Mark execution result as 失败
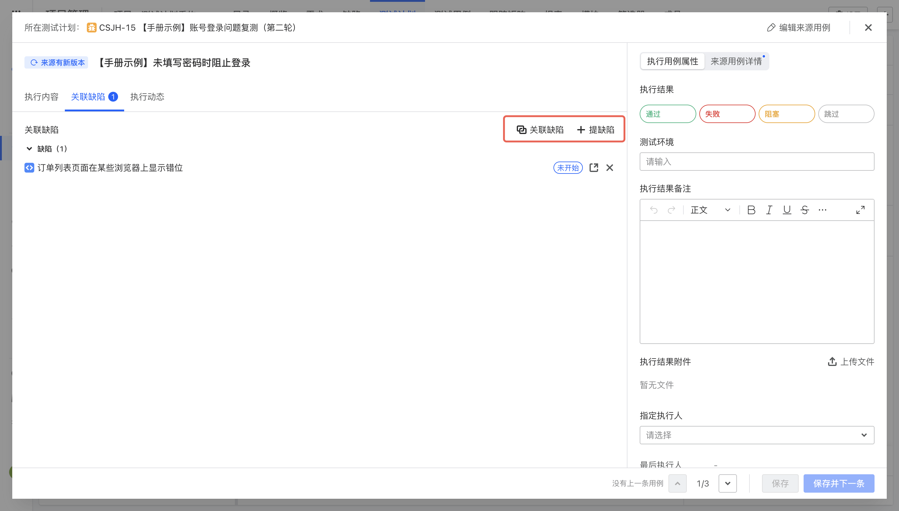Image resolution: width=899 pixels, height=511 pixels. (727, 114)
